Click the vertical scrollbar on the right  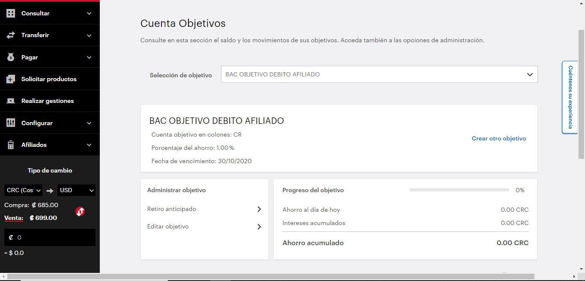(x=581, y=94)
